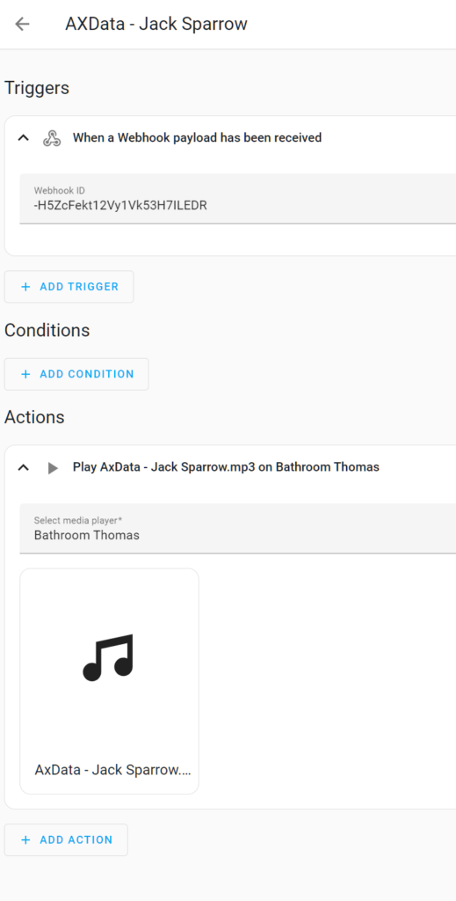
Task: Open the Select media player dropdown
Action: [x=237, y=529]
